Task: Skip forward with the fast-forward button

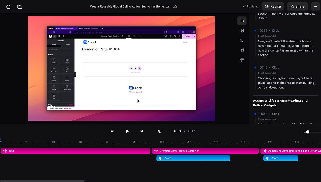Action: 142,131
